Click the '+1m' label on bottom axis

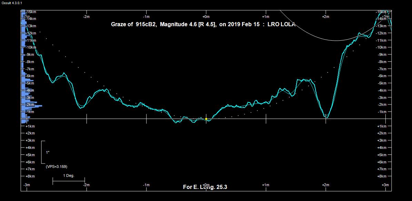[265, 185]
